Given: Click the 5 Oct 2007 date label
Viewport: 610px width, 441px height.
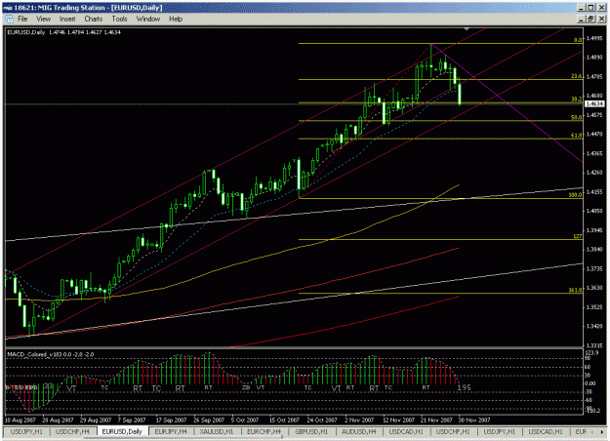Looking at the screenshot, I should pos(245,420).
